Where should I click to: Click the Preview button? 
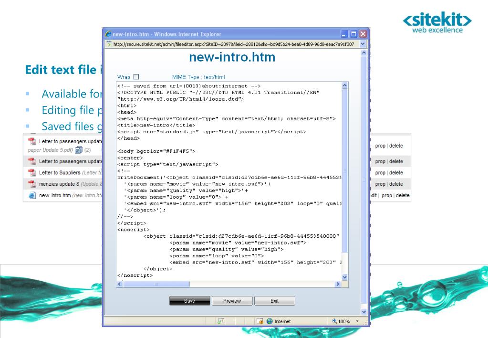pyautogui.click(x=232, y=301)
